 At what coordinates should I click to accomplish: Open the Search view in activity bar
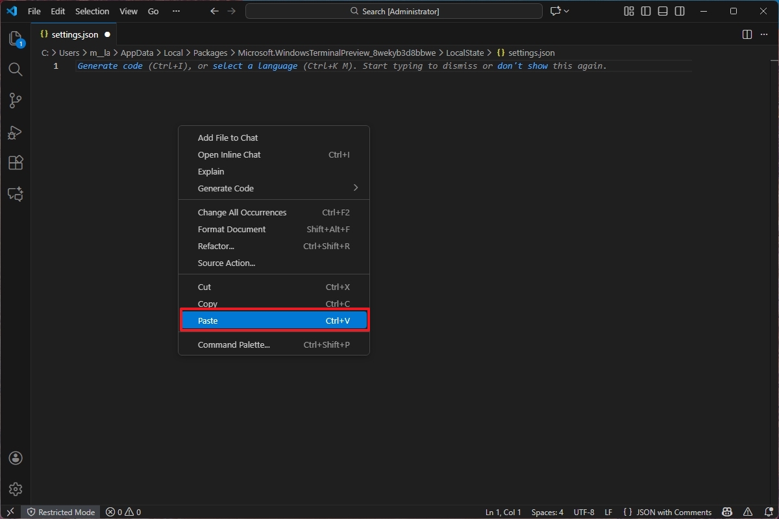tap(16, 69)
